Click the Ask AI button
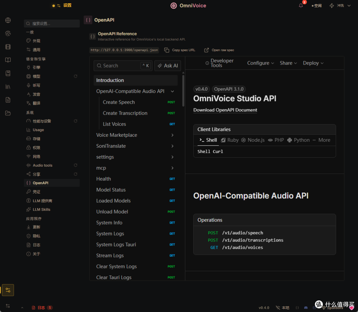Screen dimensions: 358x312 coord(168,66)
